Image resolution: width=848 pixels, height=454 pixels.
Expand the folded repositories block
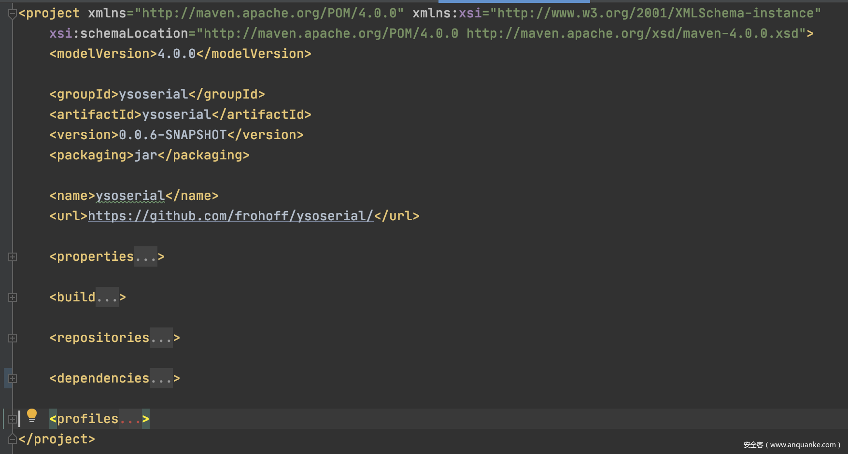pyautogui.click(x=13, y=338)
